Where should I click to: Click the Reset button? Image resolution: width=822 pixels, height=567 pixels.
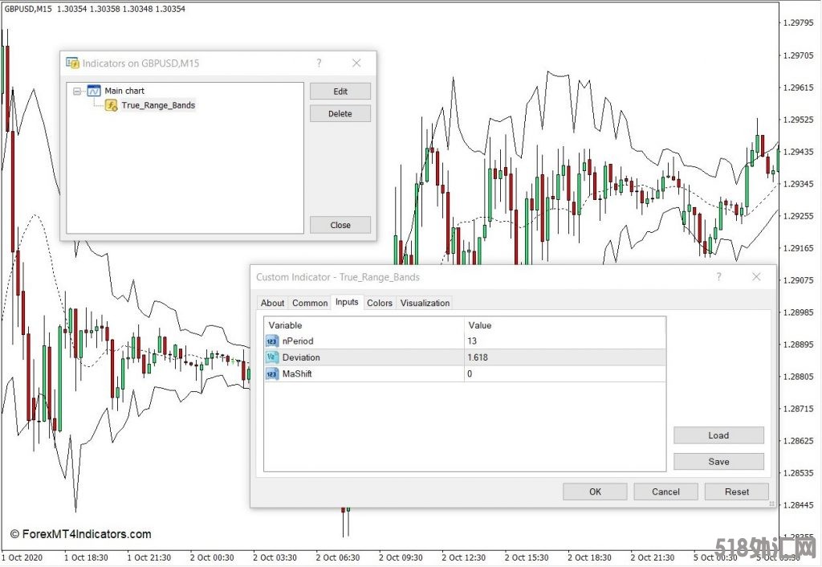(x=737, y=492)
